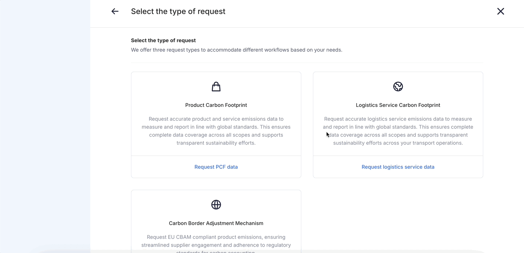This screenshot has height=253, width=524.
Task: Click the logistics service emissions description paragraph
Action: coord(398,131)
